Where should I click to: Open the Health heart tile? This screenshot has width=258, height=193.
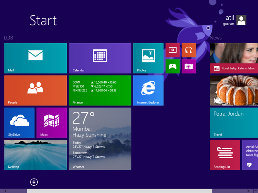click(x=250, y=155)
